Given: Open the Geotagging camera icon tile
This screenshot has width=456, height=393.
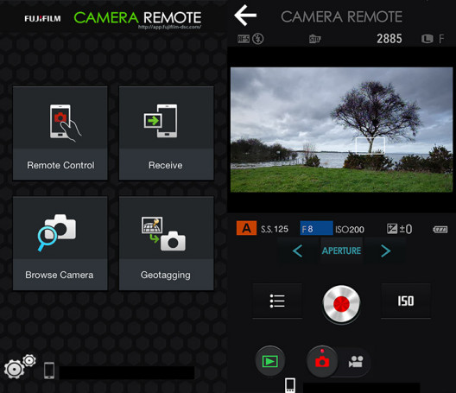Looking at the screenshot, I should [x=167, y=244].
